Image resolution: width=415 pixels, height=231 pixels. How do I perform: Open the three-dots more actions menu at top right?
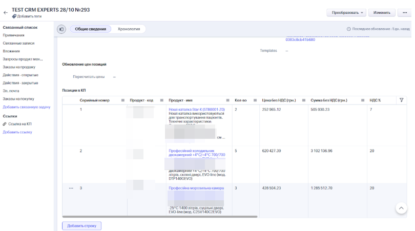coord(405,13)
